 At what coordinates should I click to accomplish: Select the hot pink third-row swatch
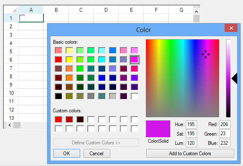tap(134, 69)
